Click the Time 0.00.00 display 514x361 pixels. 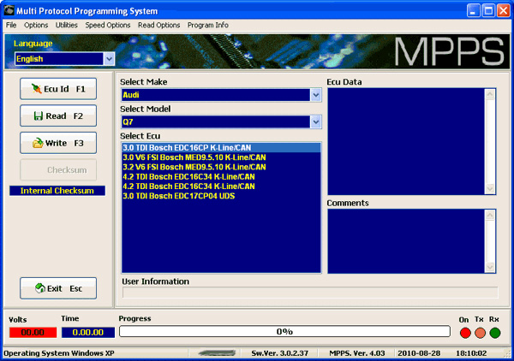coord(88,333)
